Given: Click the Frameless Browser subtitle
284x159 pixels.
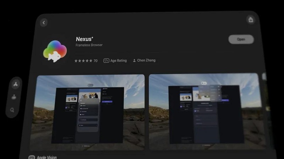Looking at the screenshot, I should coord(89,45).
